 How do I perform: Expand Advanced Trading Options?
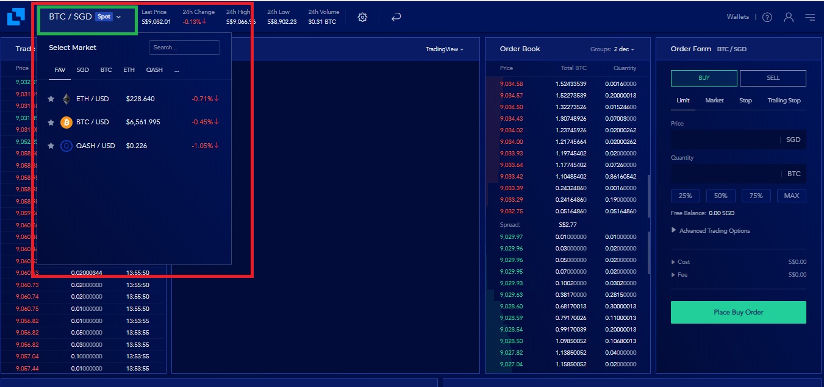711,230
